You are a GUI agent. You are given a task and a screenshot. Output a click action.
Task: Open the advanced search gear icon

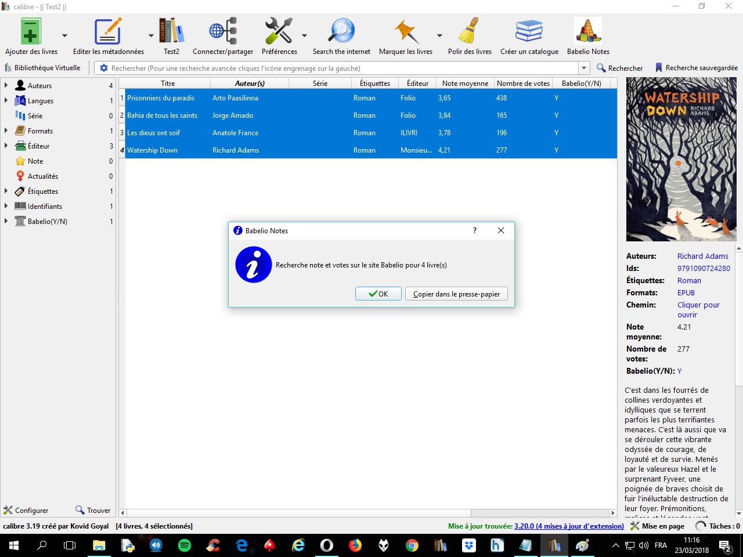[104, 68]
